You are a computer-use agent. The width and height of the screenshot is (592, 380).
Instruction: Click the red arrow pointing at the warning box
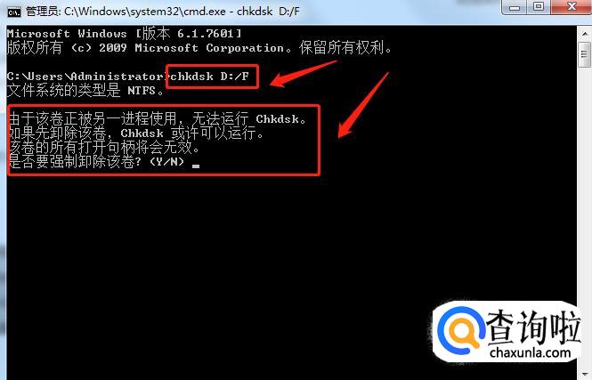(x=363, y=105)
